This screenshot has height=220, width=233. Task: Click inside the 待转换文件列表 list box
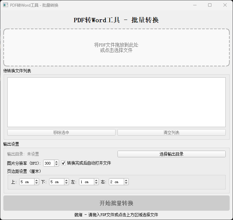tap(116, 102)
